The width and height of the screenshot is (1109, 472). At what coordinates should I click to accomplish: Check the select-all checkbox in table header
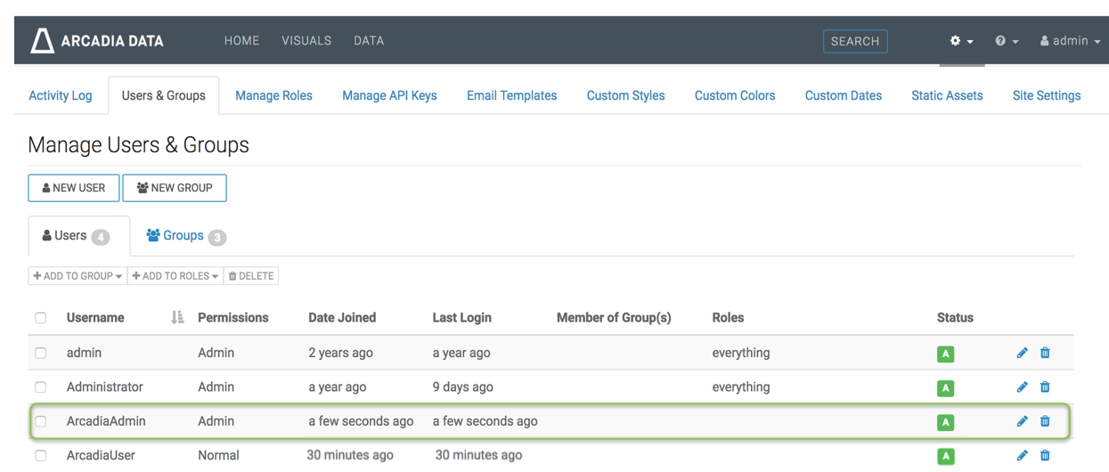pos(41,318)
